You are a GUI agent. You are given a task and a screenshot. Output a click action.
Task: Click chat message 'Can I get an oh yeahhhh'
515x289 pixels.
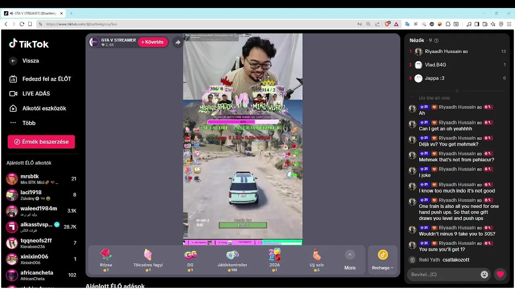pos(445,129)
